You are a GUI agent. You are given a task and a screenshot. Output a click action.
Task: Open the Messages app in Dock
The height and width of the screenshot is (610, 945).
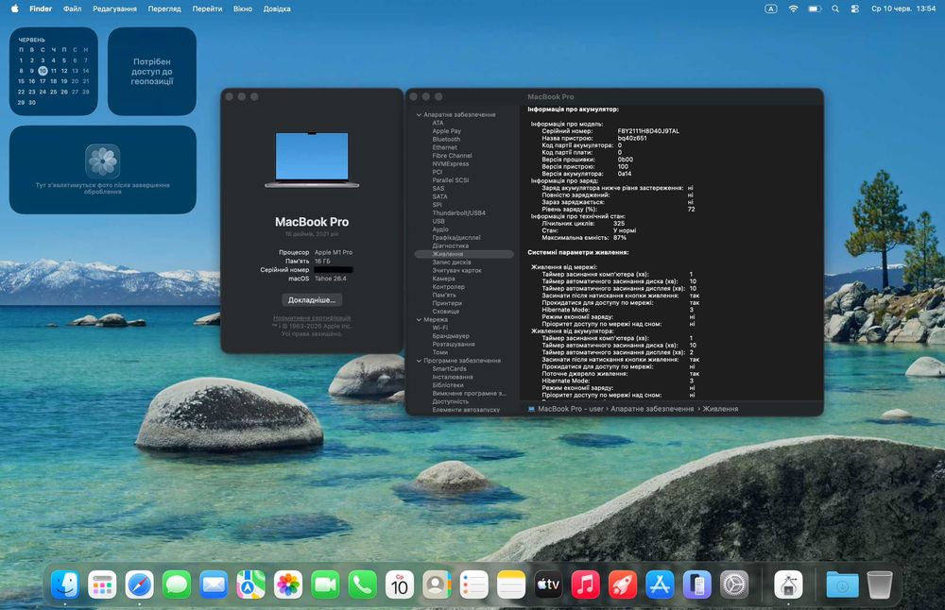pos(177,585)
